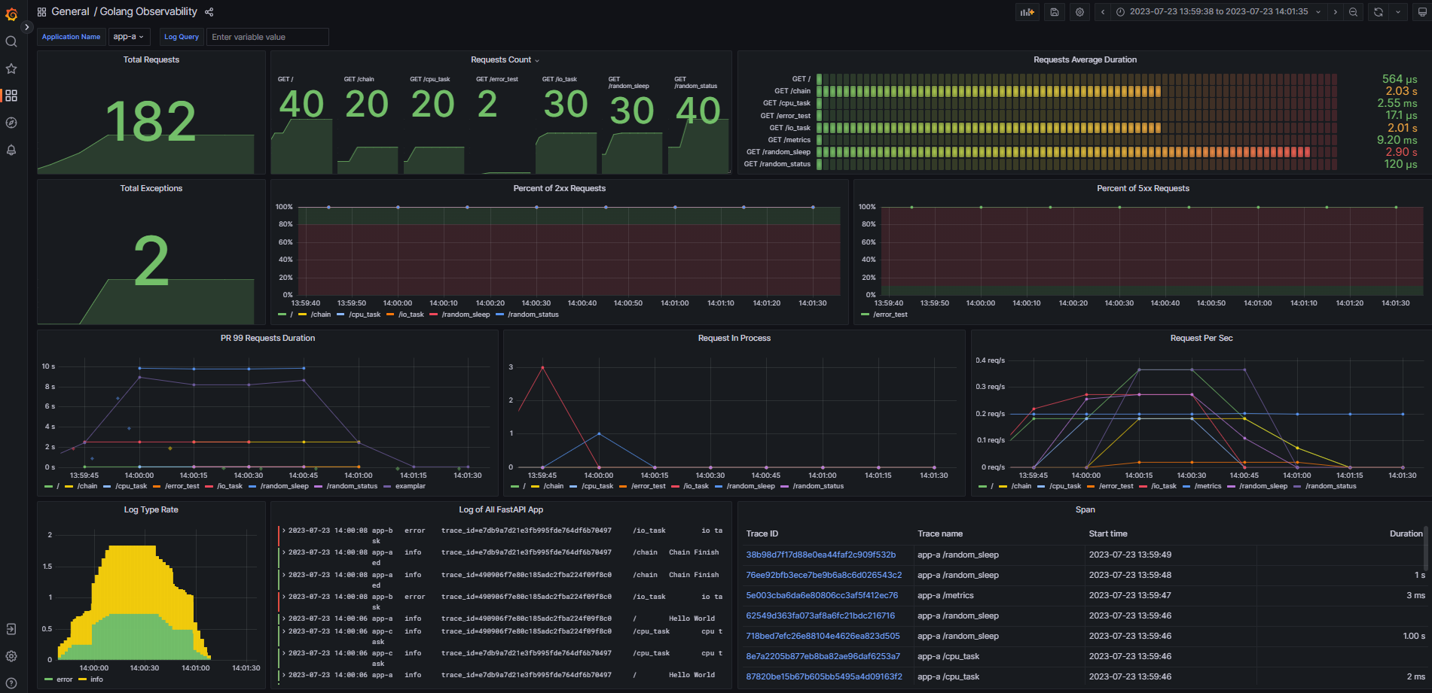Toggle exemplar series in PR 99 legend
Viewport: 1432px width, 693px height.
click(411, 486)
